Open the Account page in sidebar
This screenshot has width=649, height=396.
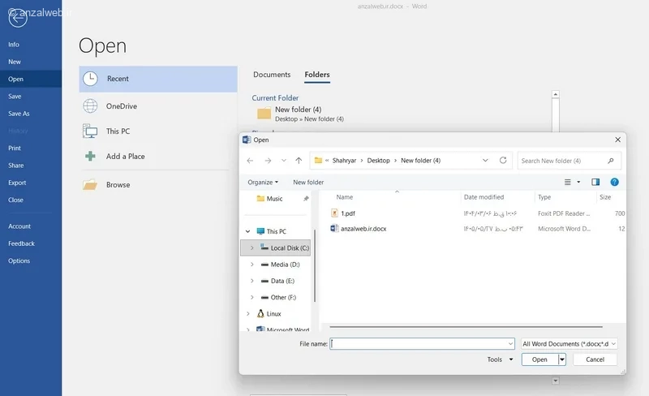(19, 226)
